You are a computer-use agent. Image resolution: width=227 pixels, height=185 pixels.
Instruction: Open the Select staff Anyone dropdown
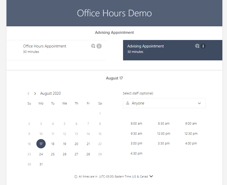click(164, 103)
